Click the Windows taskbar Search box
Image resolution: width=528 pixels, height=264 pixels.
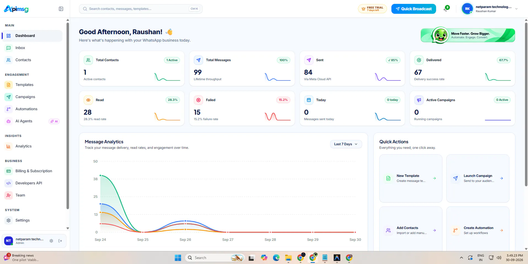[x=215, y=258]
